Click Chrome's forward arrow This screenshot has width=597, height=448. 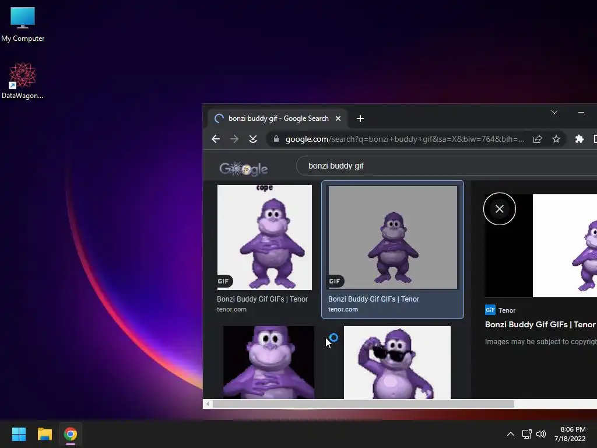[234, 139]
